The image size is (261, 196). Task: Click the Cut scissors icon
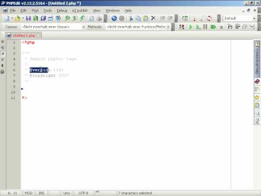pos(131,19)
